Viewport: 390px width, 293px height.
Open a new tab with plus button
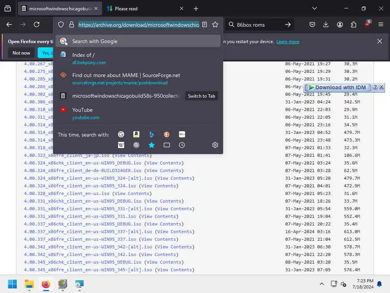(196, 9)
